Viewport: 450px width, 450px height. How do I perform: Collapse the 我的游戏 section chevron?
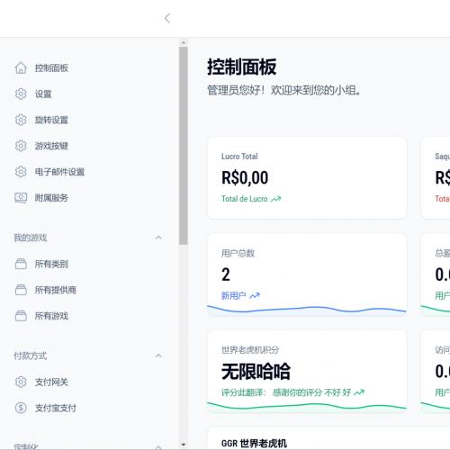[x=158, y=238]
